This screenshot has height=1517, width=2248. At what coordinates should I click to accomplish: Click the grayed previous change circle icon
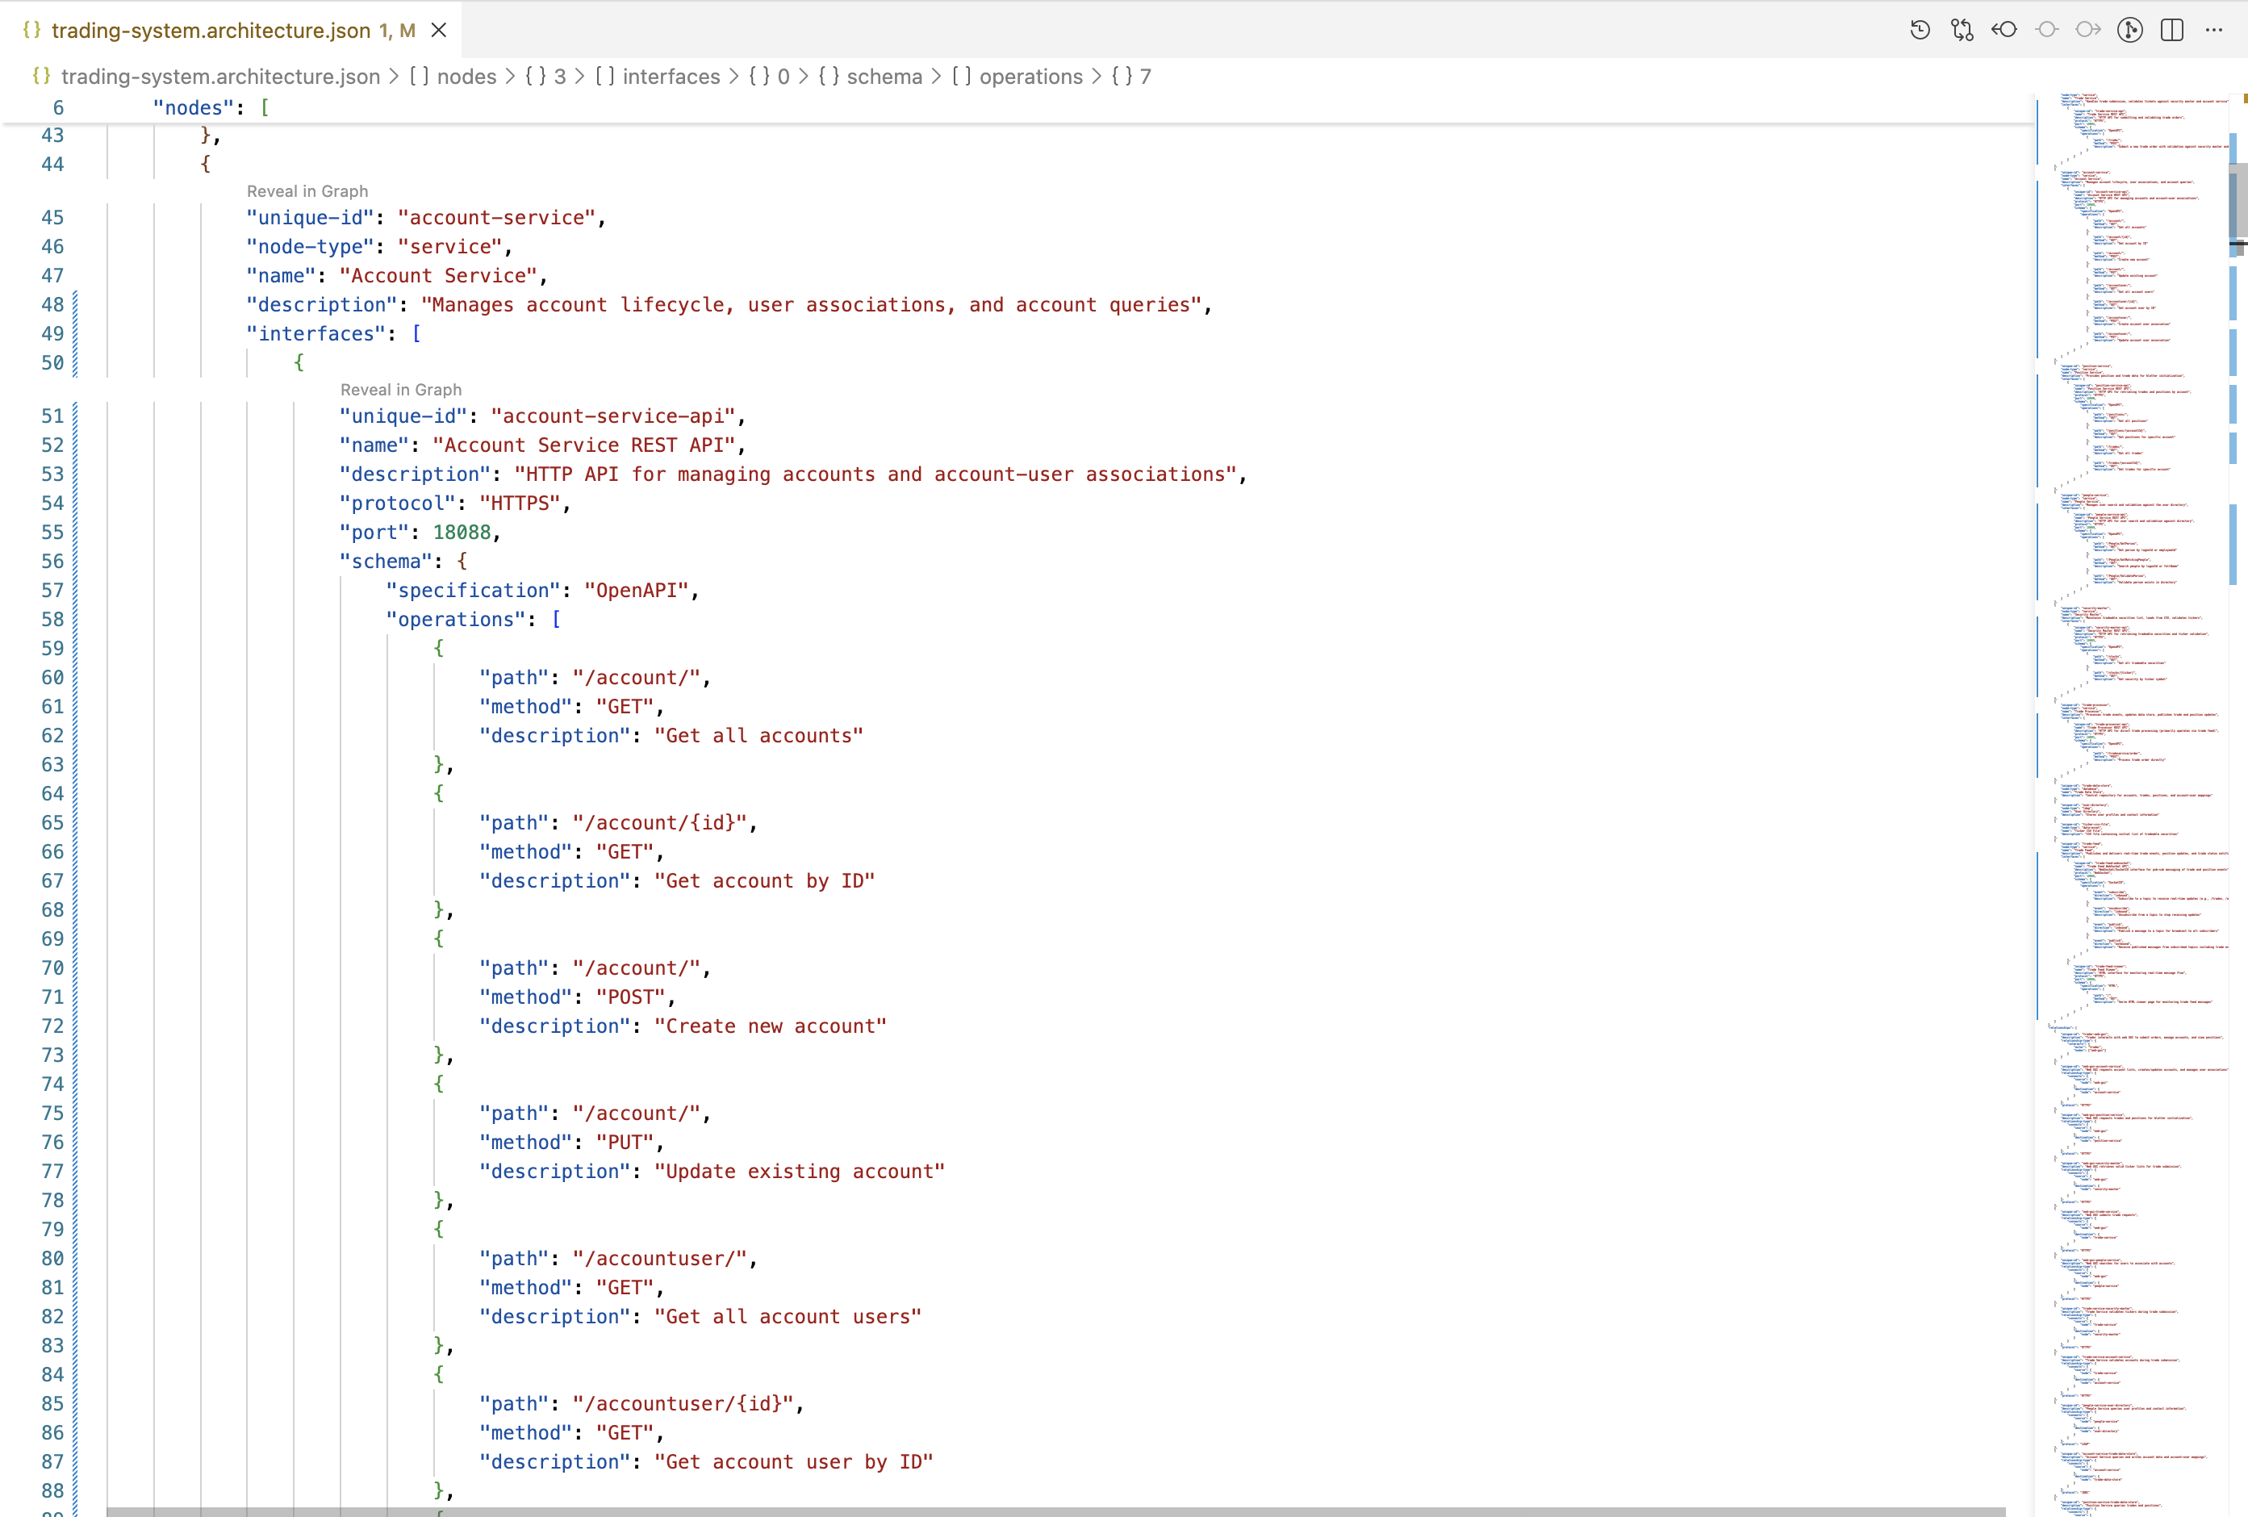[x=2047, y=30]
